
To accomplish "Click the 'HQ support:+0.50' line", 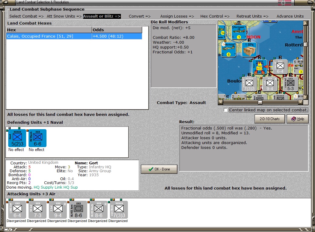I will pyautogui.click(x=170, y=47).
